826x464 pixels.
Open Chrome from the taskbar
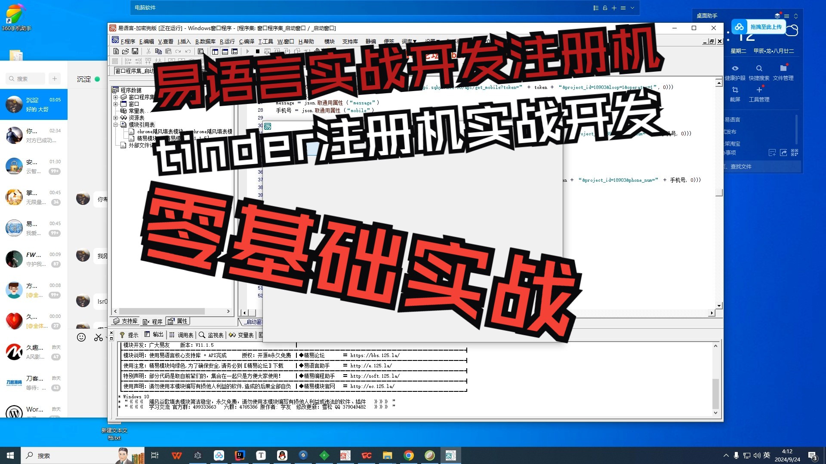tap(409, 455)
